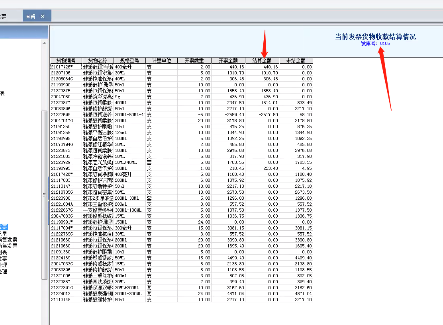Click the unsettled amount cell 4.95
Image resolution: width=443 pixels, height=325 pixels.
pos(296,168)
